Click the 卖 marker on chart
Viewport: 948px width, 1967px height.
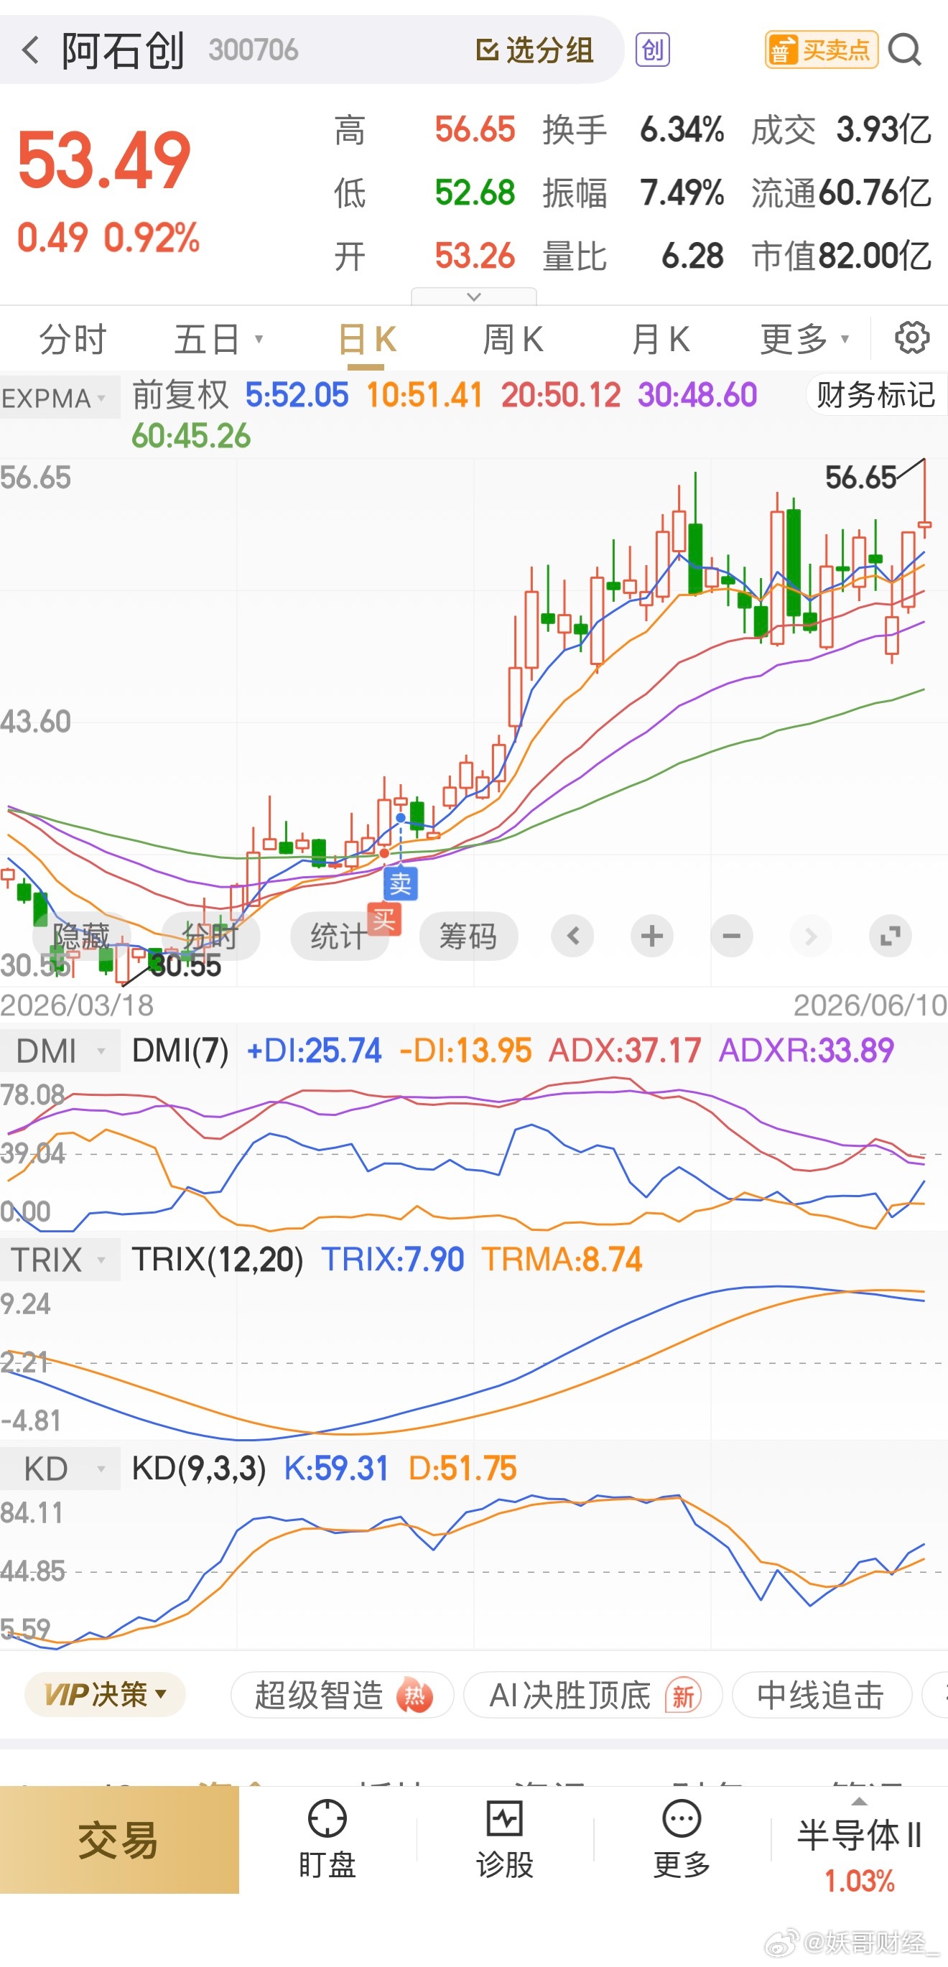click(400, 883)
